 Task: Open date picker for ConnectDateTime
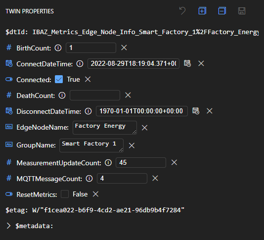click(x=187, y=63)
